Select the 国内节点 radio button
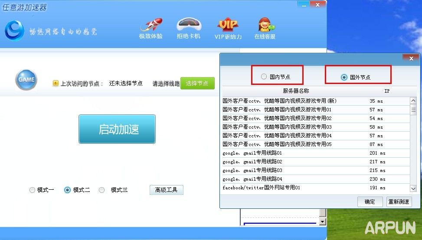The image size is (422, 240). (x=264, y=77)
